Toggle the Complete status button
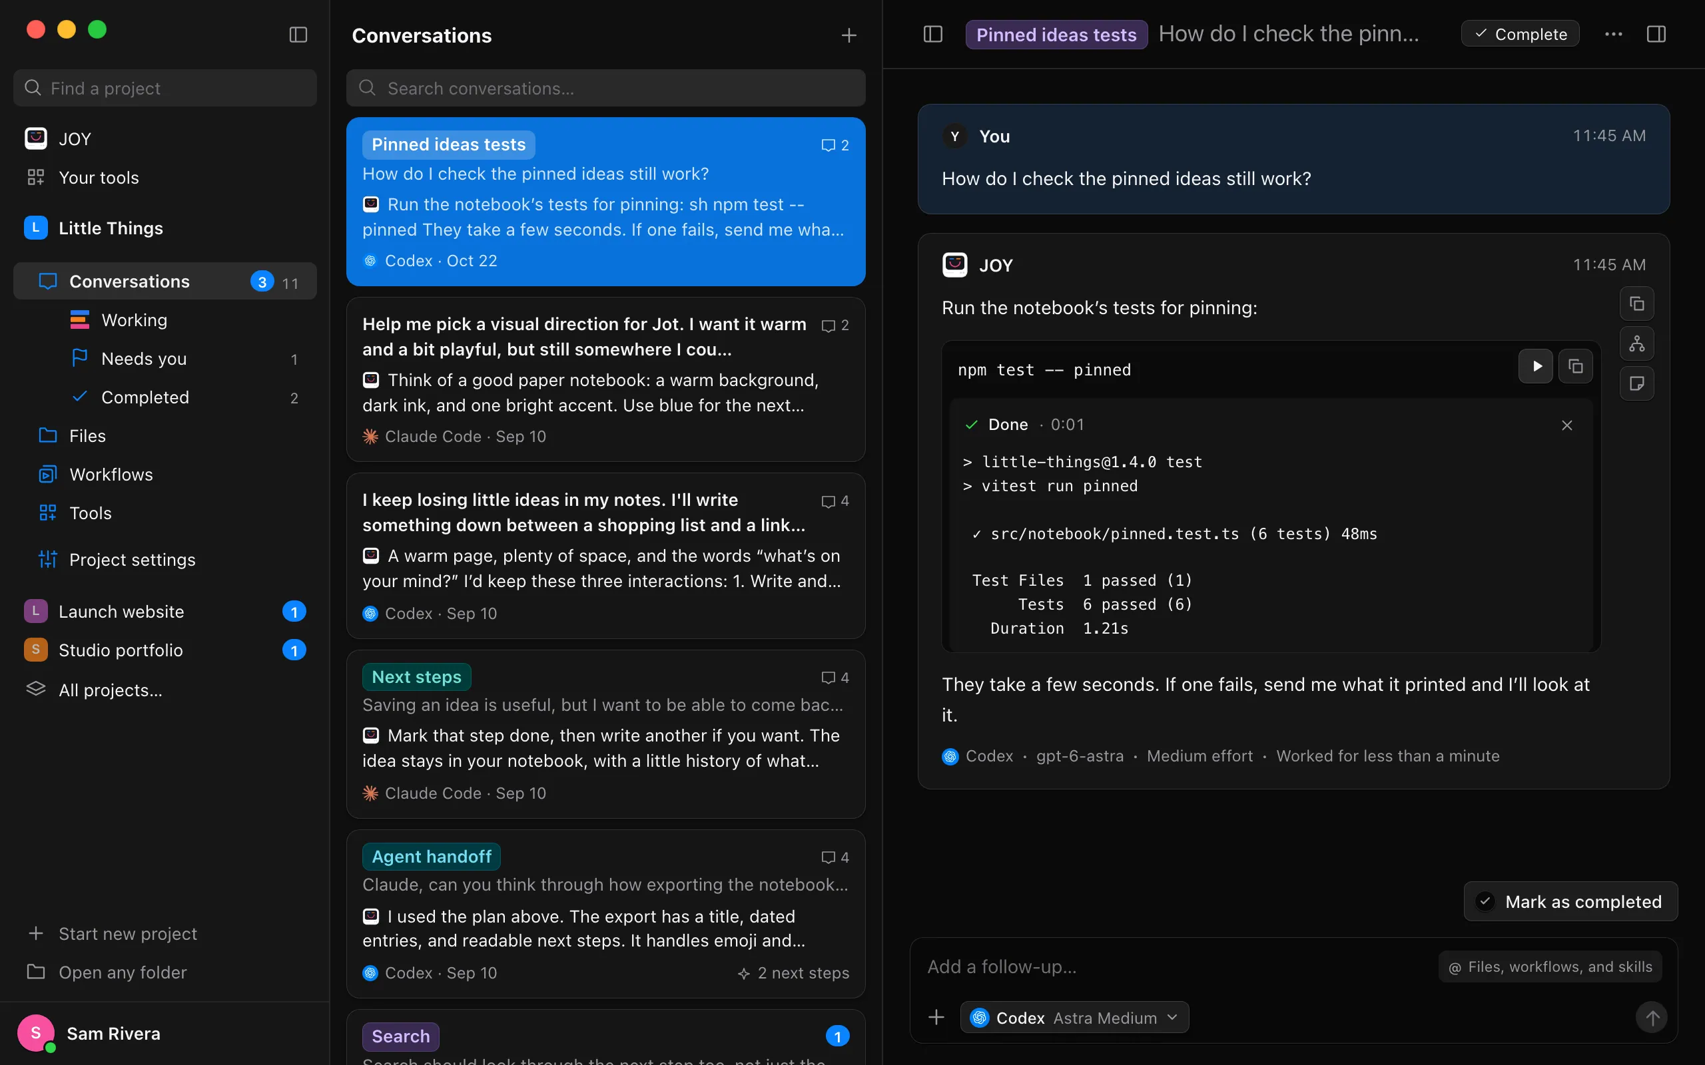1705x1065 pixels. tap(1521, 34)
